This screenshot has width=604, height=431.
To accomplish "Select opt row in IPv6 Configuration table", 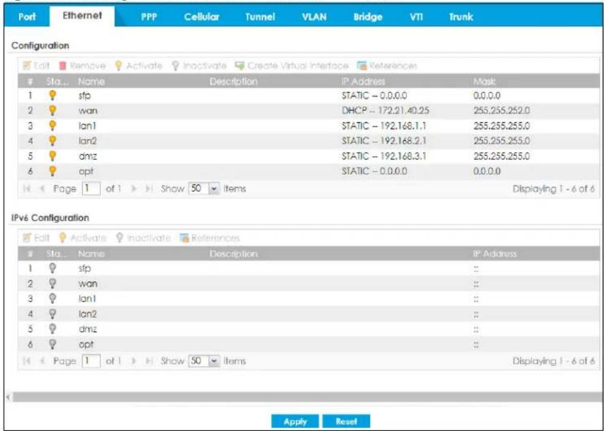I will coord(309,344).
